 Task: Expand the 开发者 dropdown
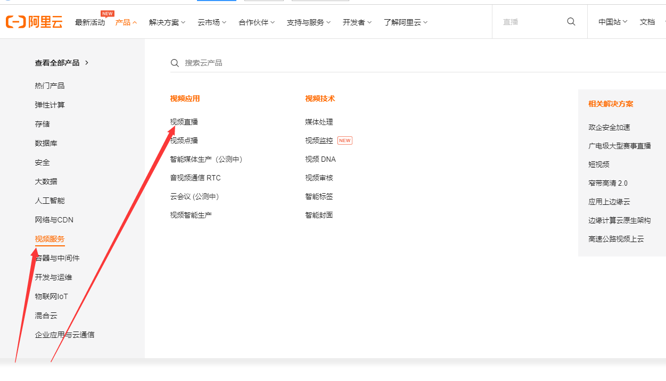(357, 22)
